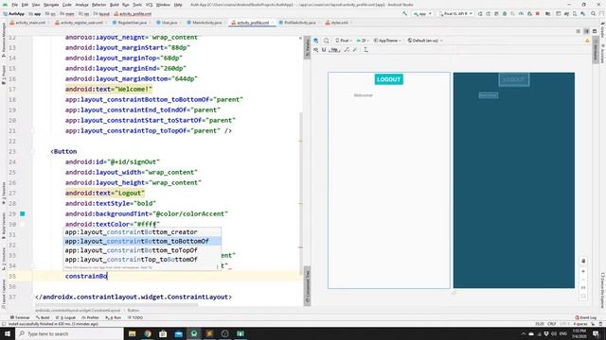
Task: Switch editor to Design-only view
Action: click(595, 31)
